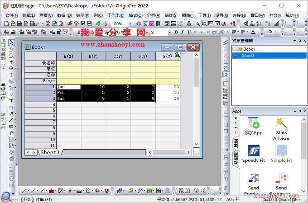Click the Scatter plot icon
Viewport: 308px width, 203px height.
(34, 191)
